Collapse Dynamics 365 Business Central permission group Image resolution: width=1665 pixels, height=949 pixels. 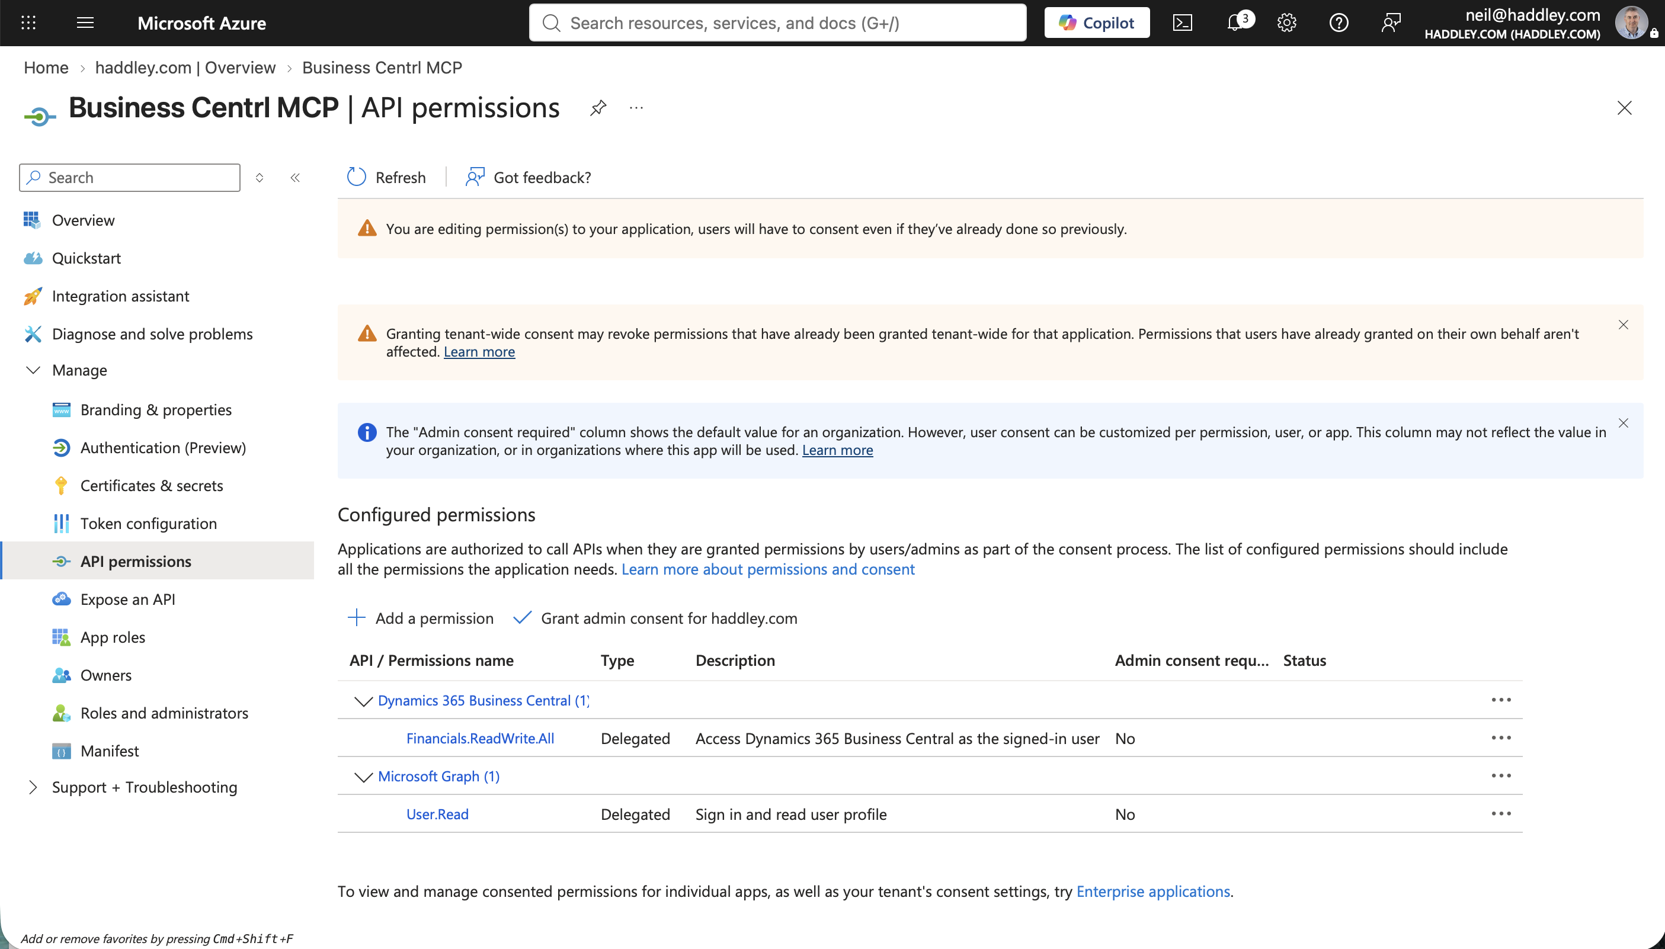click(x=363, y=701)
